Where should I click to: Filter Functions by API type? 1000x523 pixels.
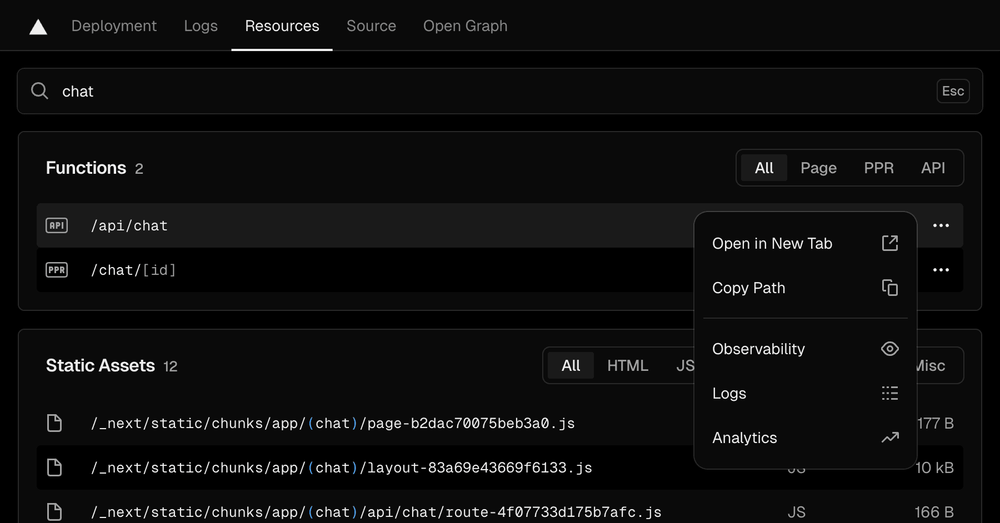933,168
